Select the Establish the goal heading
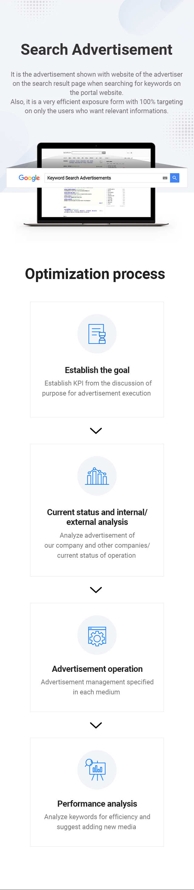Screen dimensions: 194x890 97,370
